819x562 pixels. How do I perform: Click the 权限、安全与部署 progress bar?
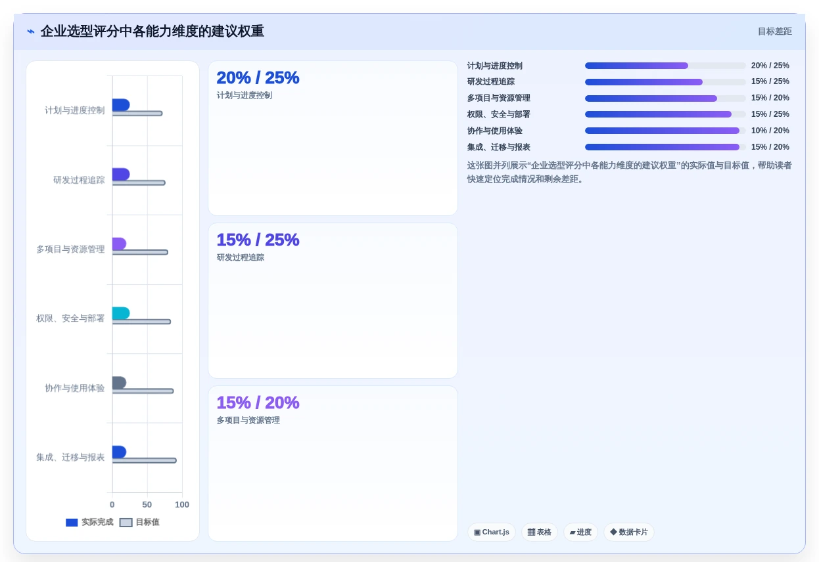[x=665, y=114]
